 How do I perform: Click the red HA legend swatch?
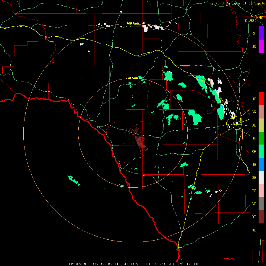[x=261, y=99]
